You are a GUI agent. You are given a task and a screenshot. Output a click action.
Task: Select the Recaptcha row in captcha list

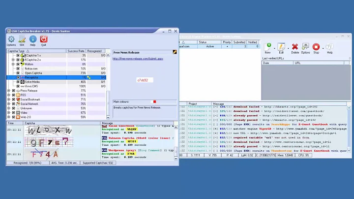click(56, 77)
